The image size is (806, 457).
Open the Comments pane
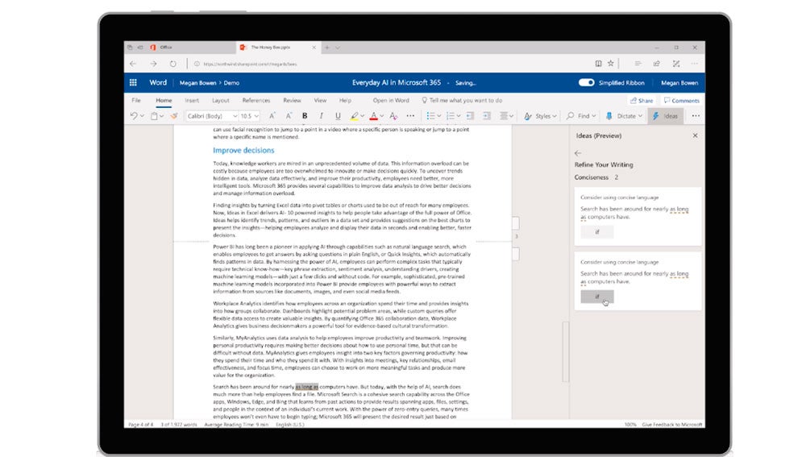point(682,101)
